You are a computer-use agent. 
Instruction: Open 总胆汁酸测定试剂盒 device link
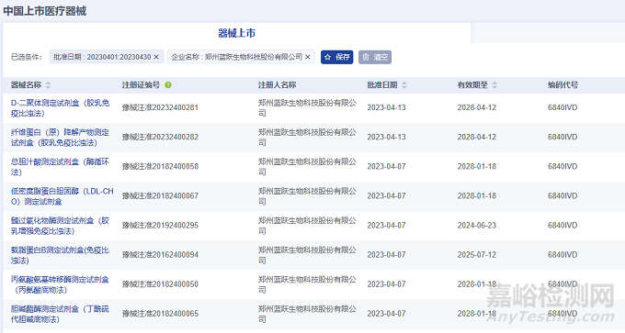pyautogui.click(x=60, y=167)
